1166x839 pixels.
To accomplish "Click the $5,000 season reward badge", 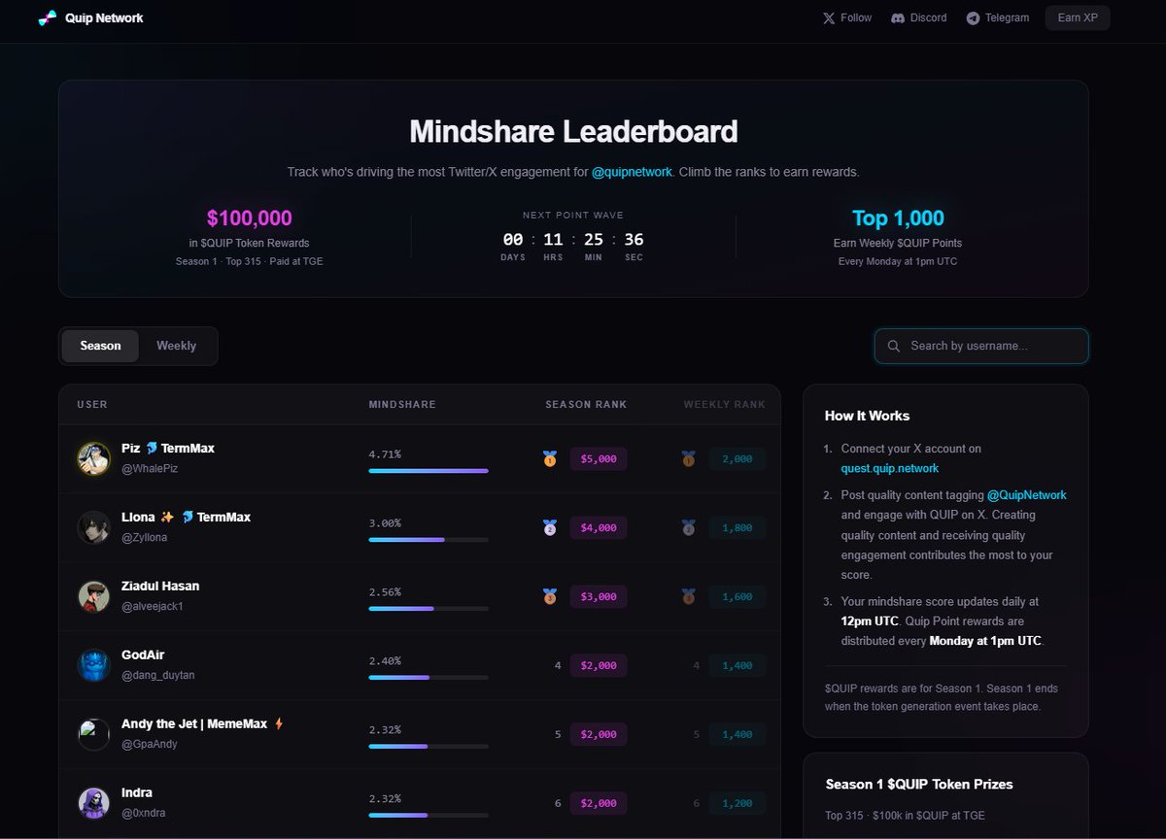I will click(599, 458).
